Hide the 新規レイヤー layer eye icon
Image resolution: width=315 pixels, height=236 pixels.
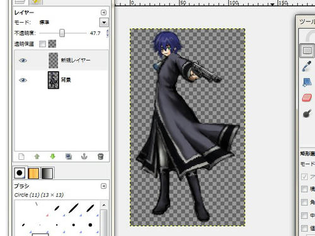23,60
